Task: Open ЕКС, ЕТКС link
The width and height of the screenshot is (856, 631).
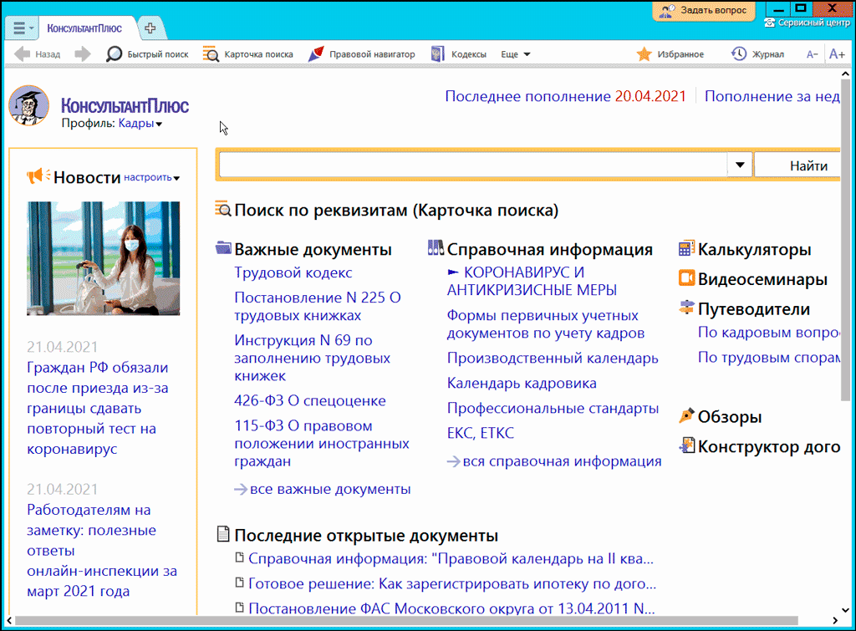Action: coord(481,433)
